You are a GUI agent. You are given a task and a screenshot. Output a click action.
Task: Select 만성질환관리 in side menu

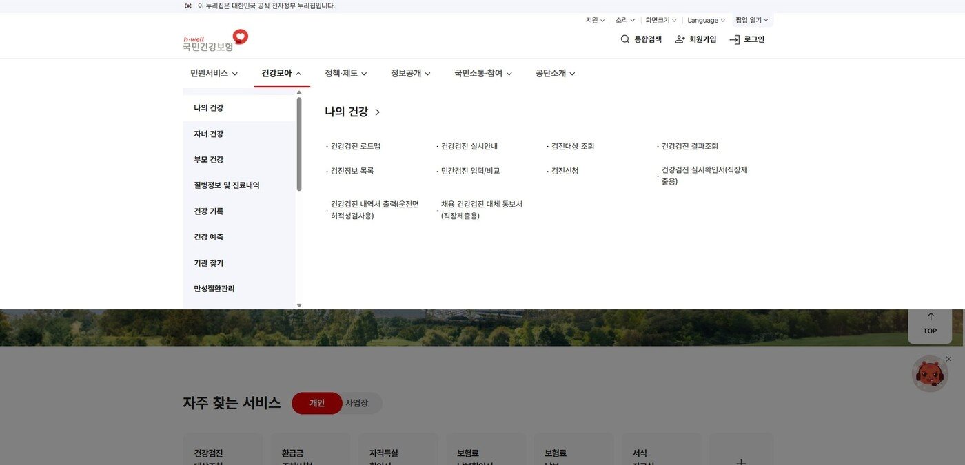[x=239, y=289]
